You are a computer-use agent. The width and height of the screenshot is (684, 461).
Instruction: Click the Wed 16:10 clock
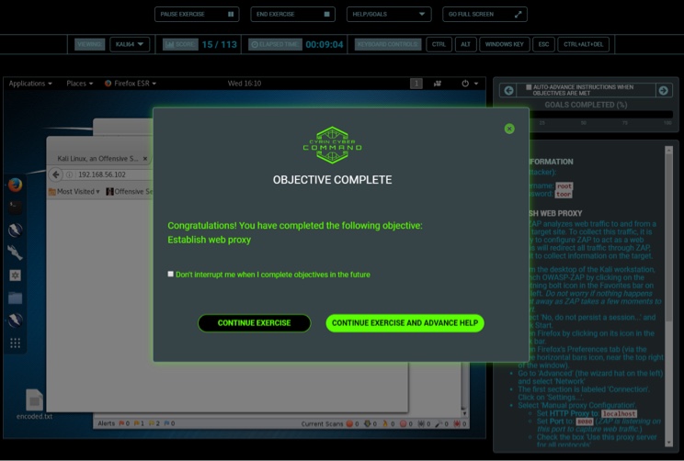pos(245,84)
